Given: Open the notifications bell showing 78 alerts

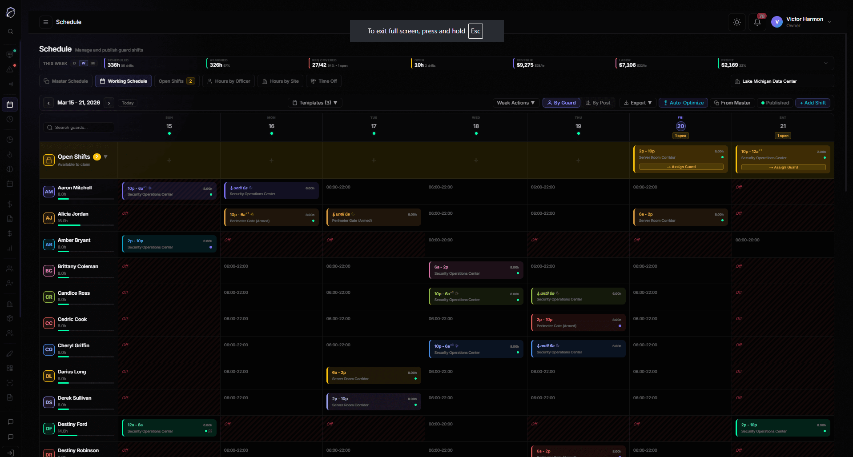Looking at the screenshot, I should point(757,21).
